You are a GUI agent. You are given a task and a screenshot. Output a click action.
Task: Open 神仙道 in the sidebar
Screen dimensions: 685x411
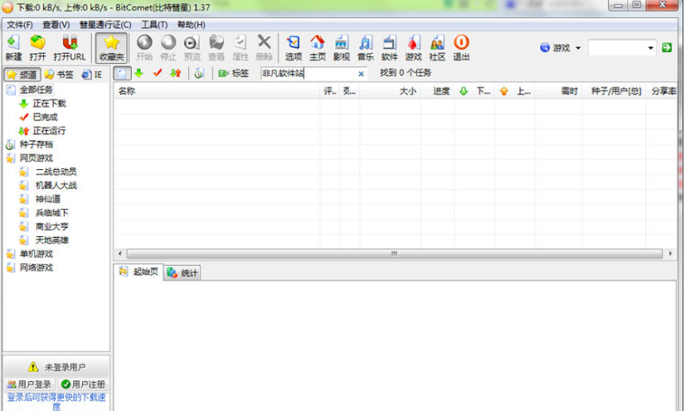(48, 199)
